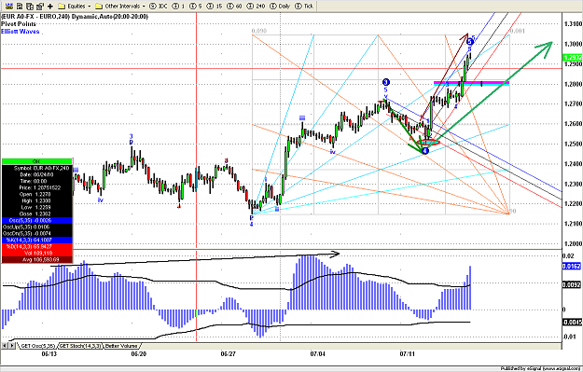The image size is (583, 372).
Task: Click the circled blue wave 4 marker
Action: click(x=425, y=151)
